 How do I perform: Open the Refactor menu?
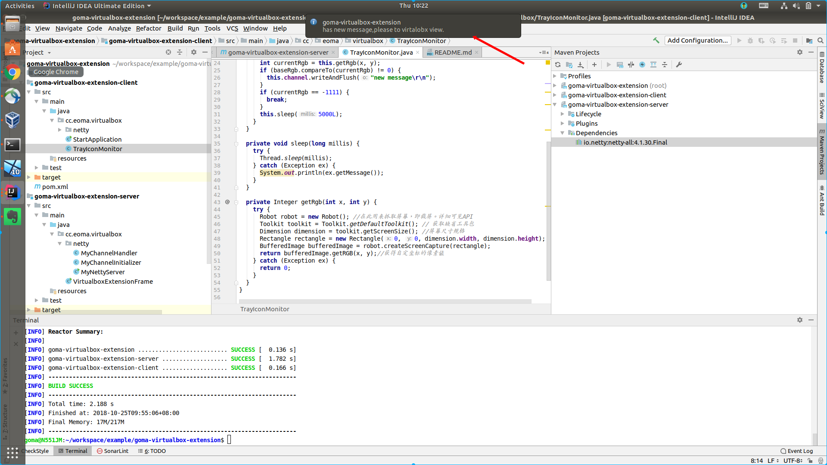point(148,28)
